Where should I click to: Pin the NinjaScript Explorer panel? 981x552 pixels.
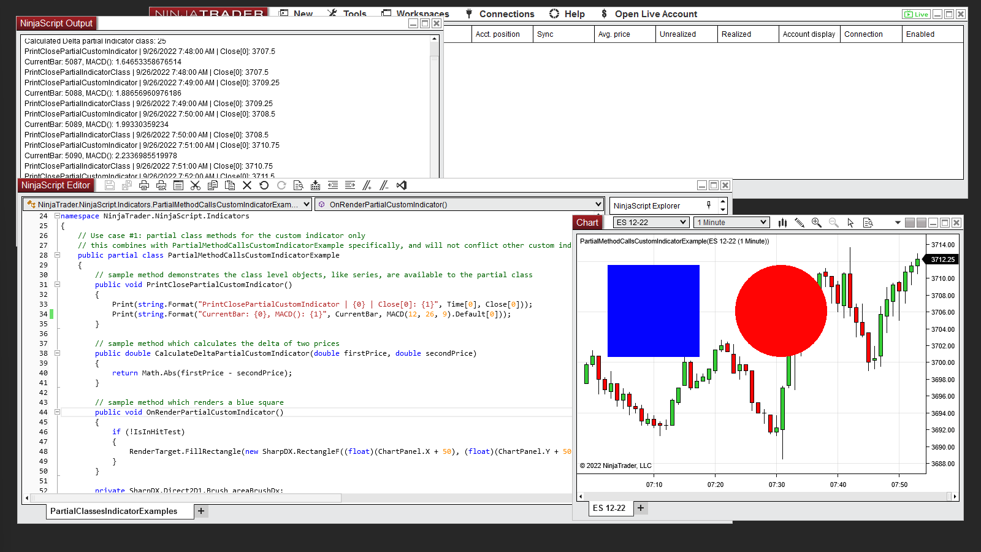click(x=709, y=205)
